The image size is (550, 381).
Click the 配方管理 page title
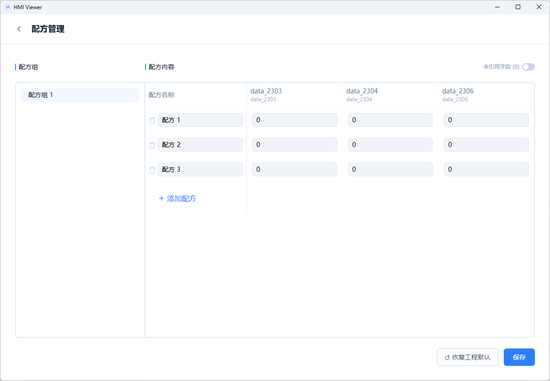(x=48, y=29)
